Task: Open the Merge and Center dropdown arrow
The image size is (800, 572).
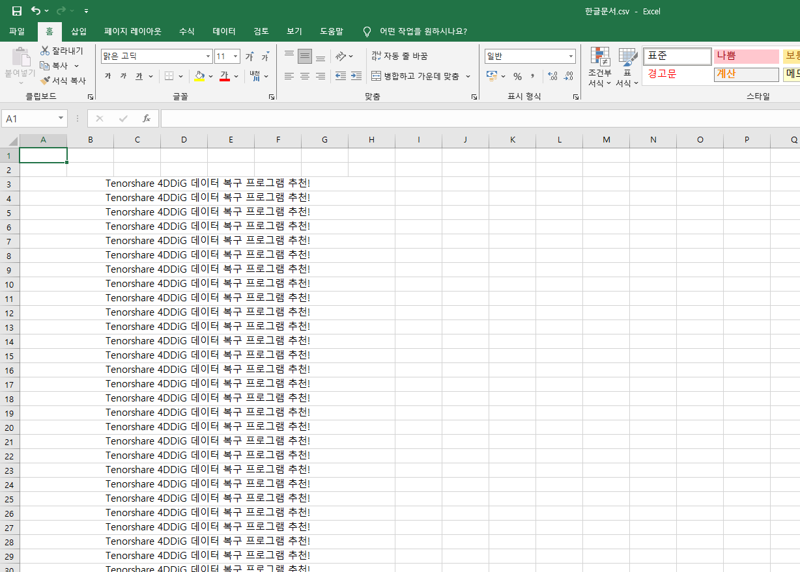Action: 468,76
